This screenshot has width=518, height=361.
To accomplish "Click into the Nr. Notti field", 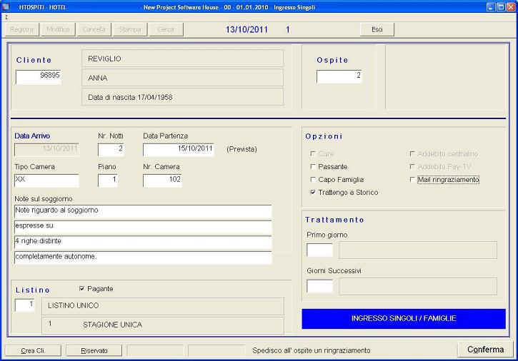I will pos(111,149).
